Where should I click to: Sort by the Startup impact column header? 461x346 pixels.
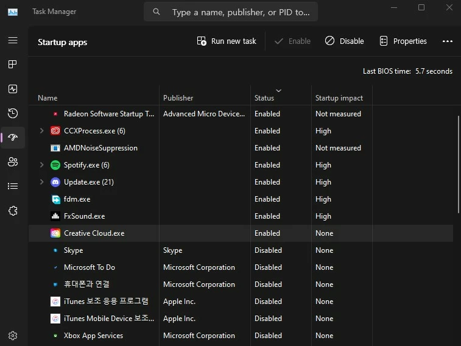[x=339, y=98]
